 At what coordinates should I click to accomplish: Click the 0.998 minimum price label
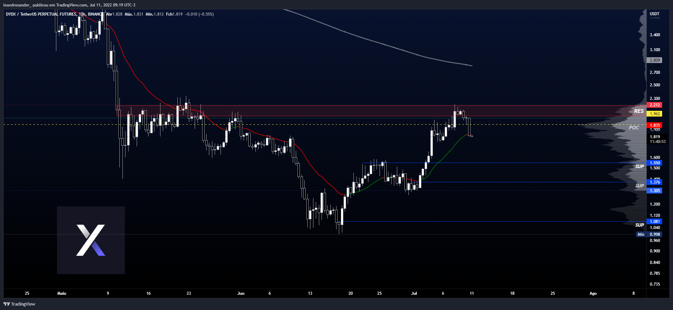pos(655,234)
